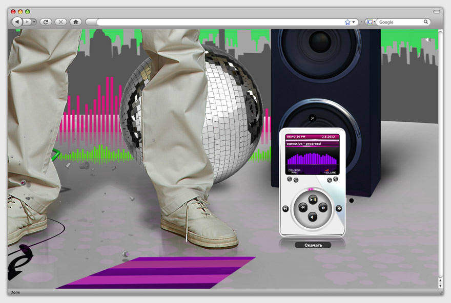This screenshot has width=451, height=303.
Task: Click the rightmost small button under Volume
Action: point(336,179)
